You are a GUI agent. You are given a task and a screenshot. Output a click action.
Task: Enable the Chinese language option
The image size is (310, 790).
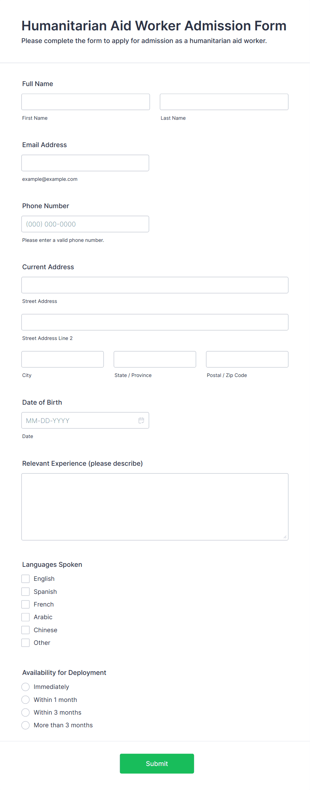tap(26, 630)
